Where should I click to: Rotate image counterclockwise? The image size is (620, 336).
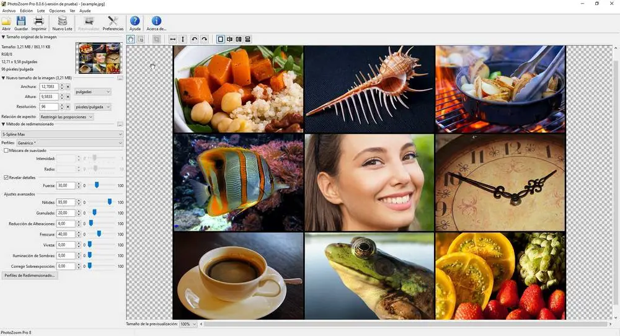pos(194,39)
